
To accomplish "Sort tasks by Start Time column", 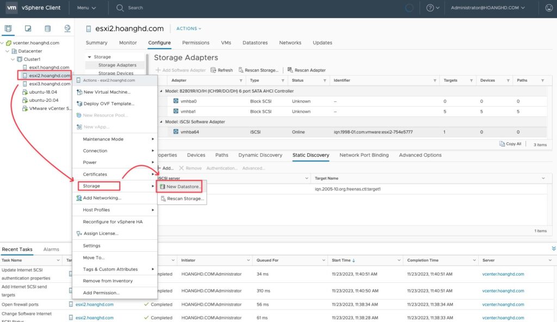I will (344, 260).
